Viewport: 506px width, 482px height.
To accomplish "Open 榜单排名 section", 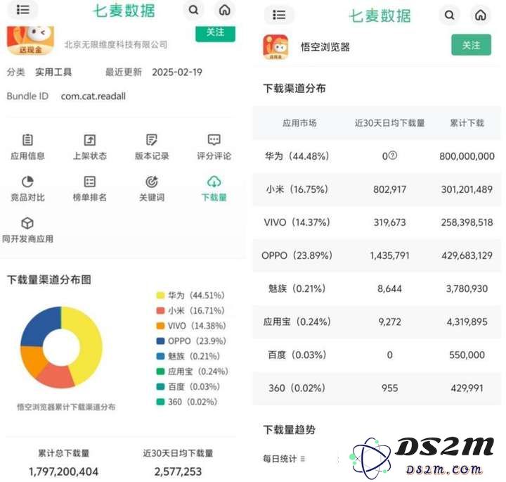I will [90, 189].
